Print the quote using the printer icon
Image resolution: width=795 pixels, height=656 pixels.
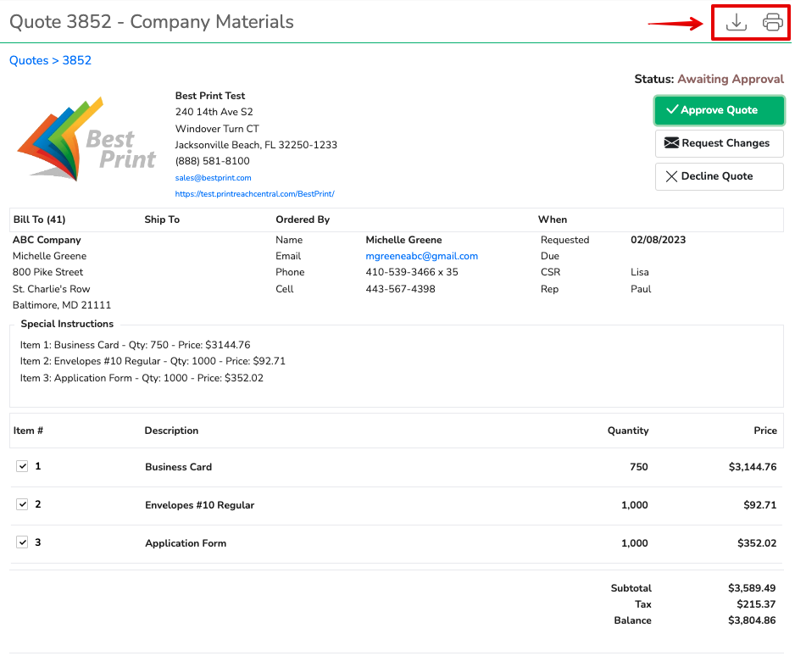[x=773, y=22]
